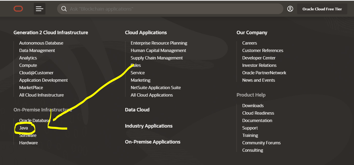This screenshot has height=165, width=354.
Task: Visit Developer Center link
Action: click(259, 58)
